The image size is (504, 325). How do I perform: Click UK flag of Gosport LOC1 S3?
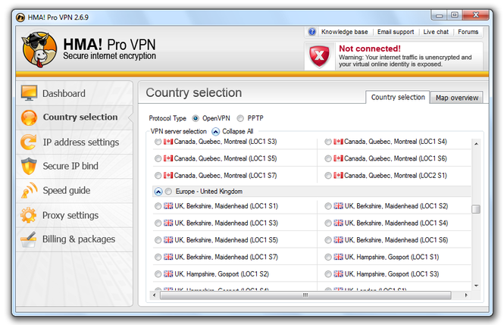pos(338,274)
